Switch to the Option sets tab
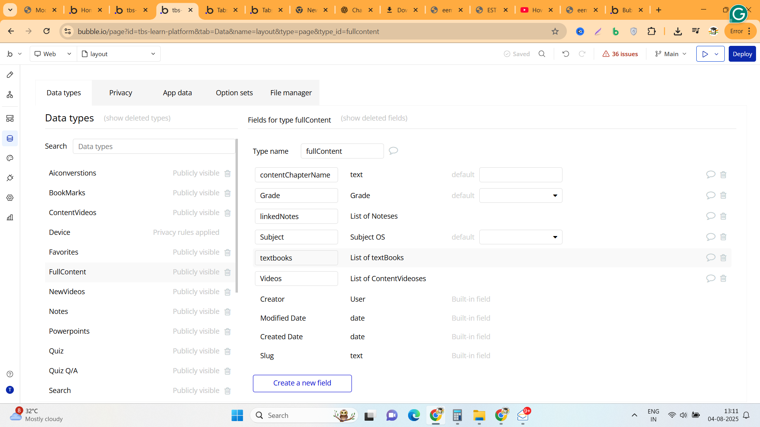Viewport: 760px width, 427px height. pyautogui.click(x=234, y=93)
